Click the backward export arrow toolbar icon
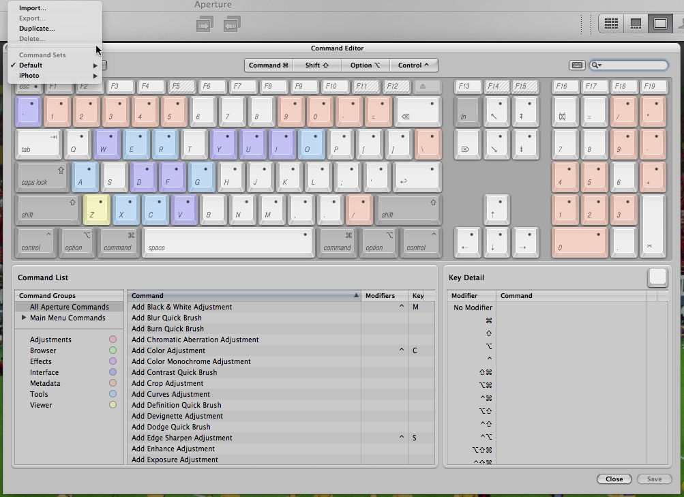The width and height of the screenshot is (684, 497). (x=232, y=25)
